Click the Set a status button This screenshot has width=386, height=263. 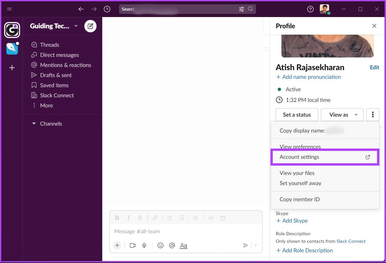[297, 115]
